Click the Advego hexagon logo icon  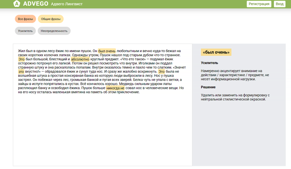tap(17, 4)
